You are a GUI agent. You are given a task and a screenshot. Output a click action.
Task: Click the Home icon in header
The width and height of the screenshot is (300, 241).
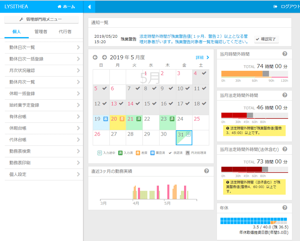click(59, 6)
